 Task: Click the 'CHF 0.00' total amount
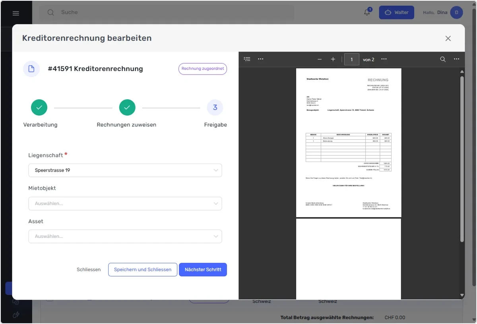(395, 318)
